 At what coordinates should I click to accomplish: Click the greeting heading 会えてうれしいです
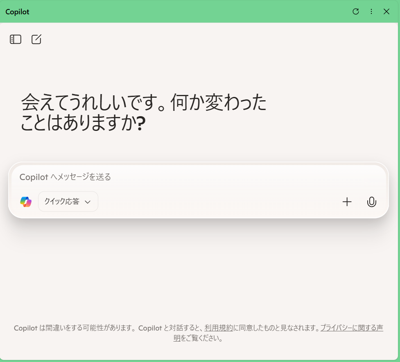pos(144,112)
